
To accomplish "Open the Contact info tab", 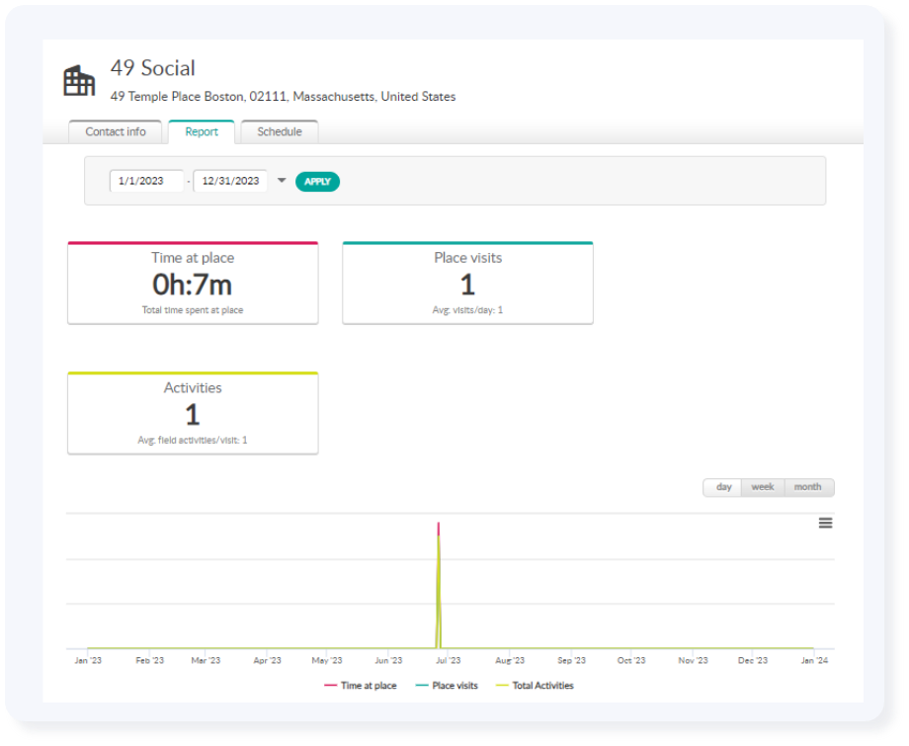I will [116, 131].
